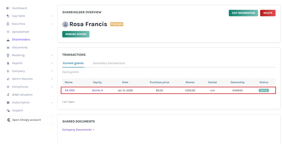Click the Securities sidebar icon
This screenshot has width=282, height=144.
[8, 24]
